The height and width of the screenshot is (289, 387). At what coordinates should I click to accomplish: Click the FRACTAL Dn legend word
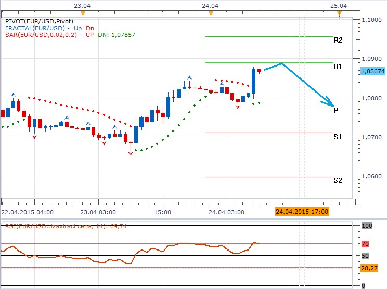(90, 28)
